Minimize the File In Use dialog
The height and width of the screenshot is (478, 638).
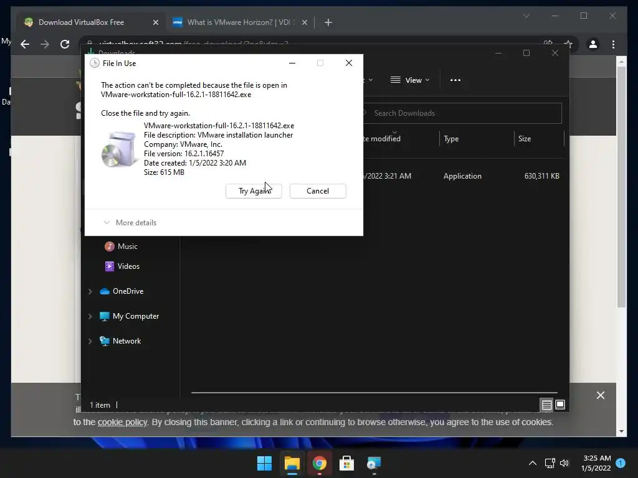292,63
